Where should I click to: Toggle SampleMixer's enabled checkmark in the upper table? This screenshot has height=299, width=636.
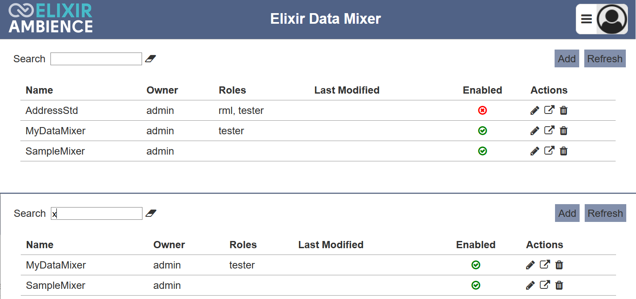click(x=483, y=151)
